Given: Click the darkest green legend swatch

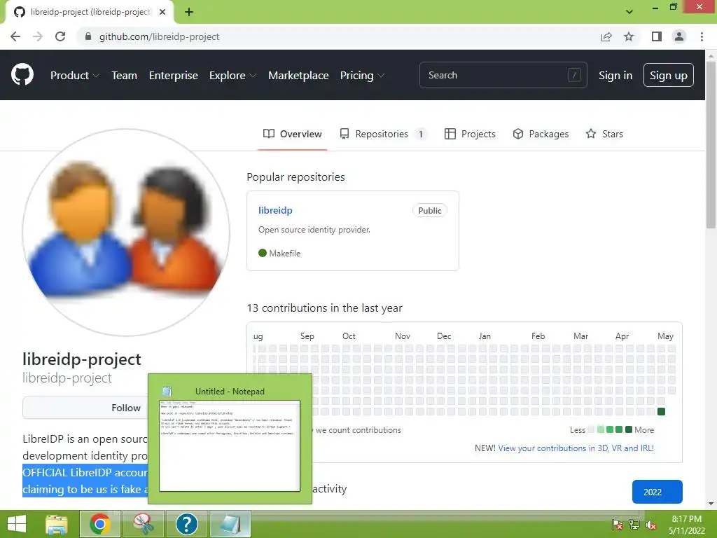Looking at the screenshot, I should [629, 429].
